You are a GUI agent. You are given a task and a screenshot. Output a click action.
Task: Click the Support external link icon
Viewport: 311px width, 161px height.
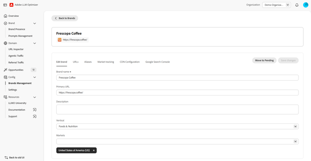(34, 116)
